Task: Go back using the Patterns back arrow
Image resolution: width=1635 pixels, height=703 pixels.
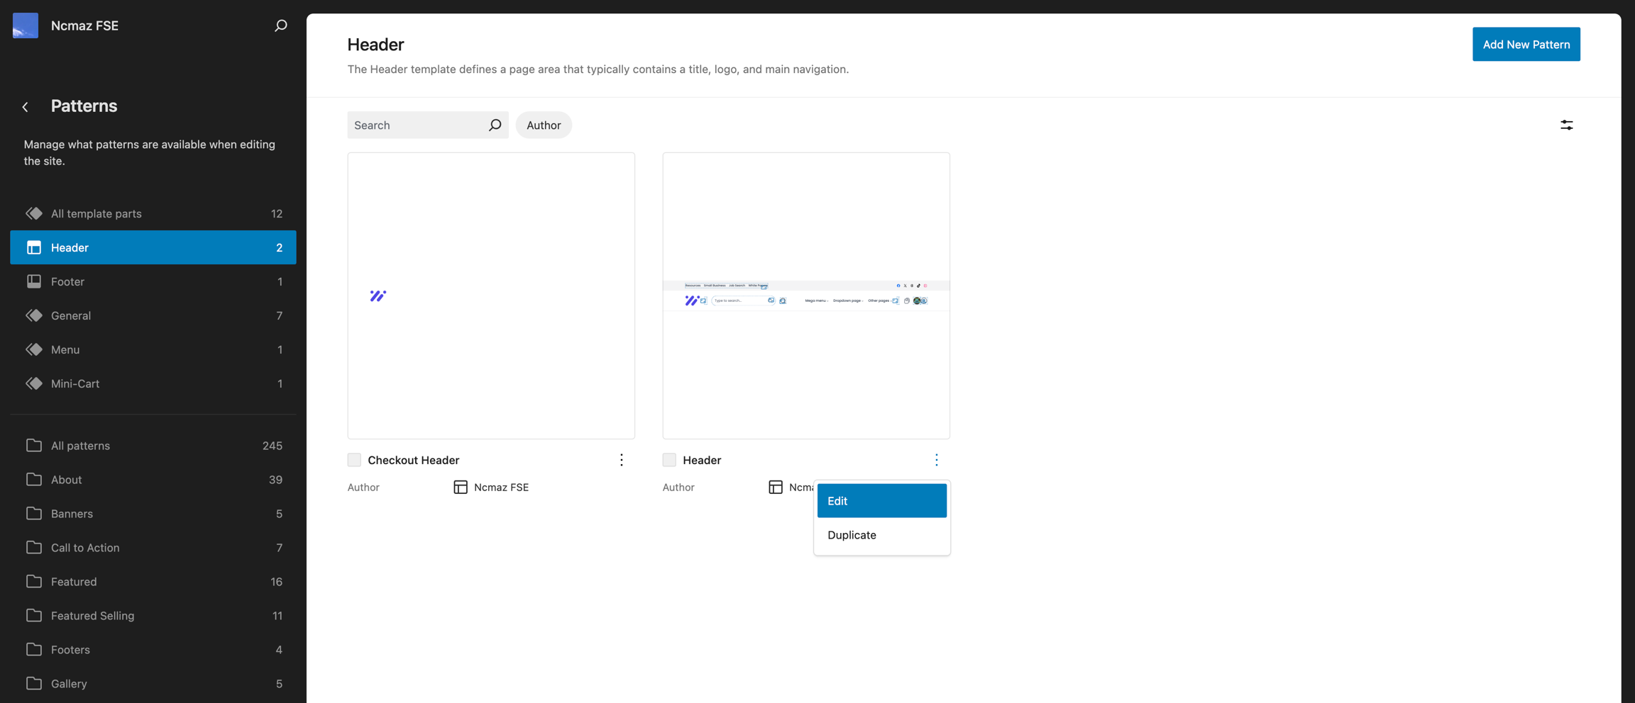Action: pyautogui.click(x=26, y=107)
